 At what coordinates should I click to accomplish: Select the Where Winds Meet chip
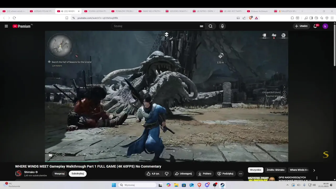pyautogui.click(x=299, y=170)
